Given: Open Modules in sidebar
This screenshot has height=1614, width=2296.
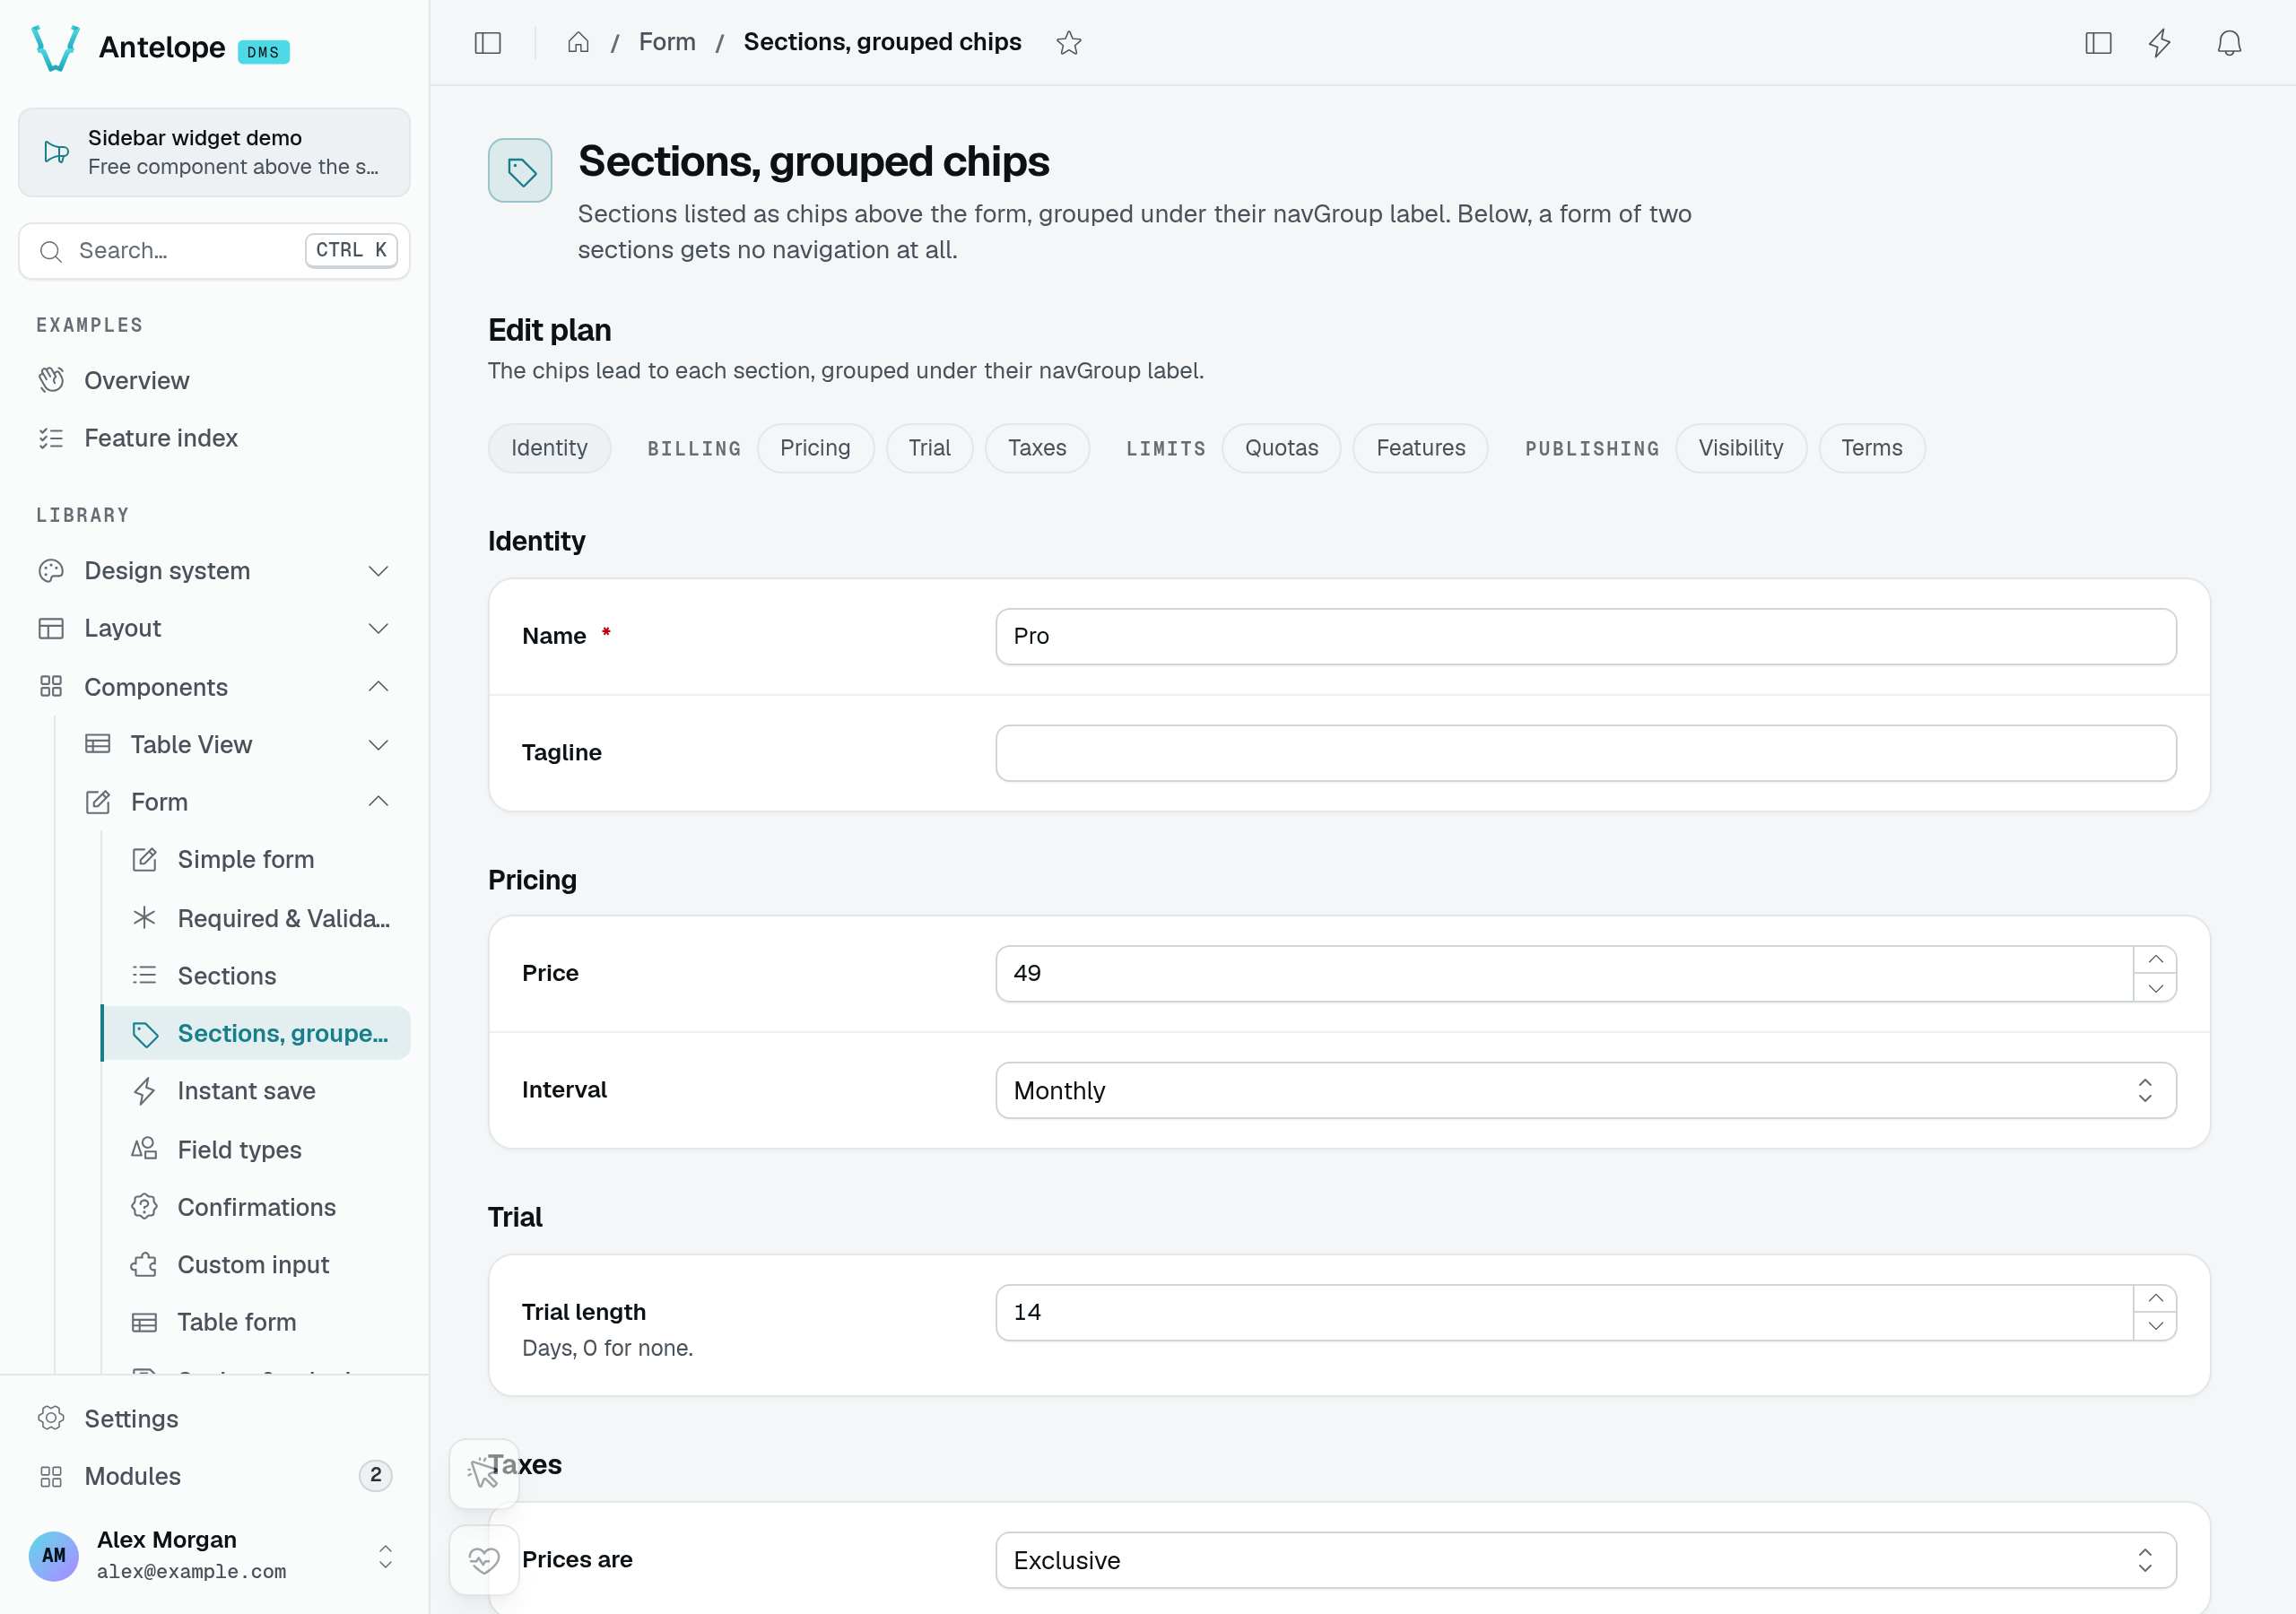Looking at the screenshot, I should (x=214, y=1476).
